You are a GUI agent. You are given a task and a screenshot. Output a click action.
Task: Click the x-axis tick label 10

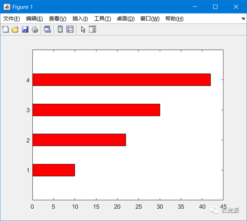tap(75, 207)
